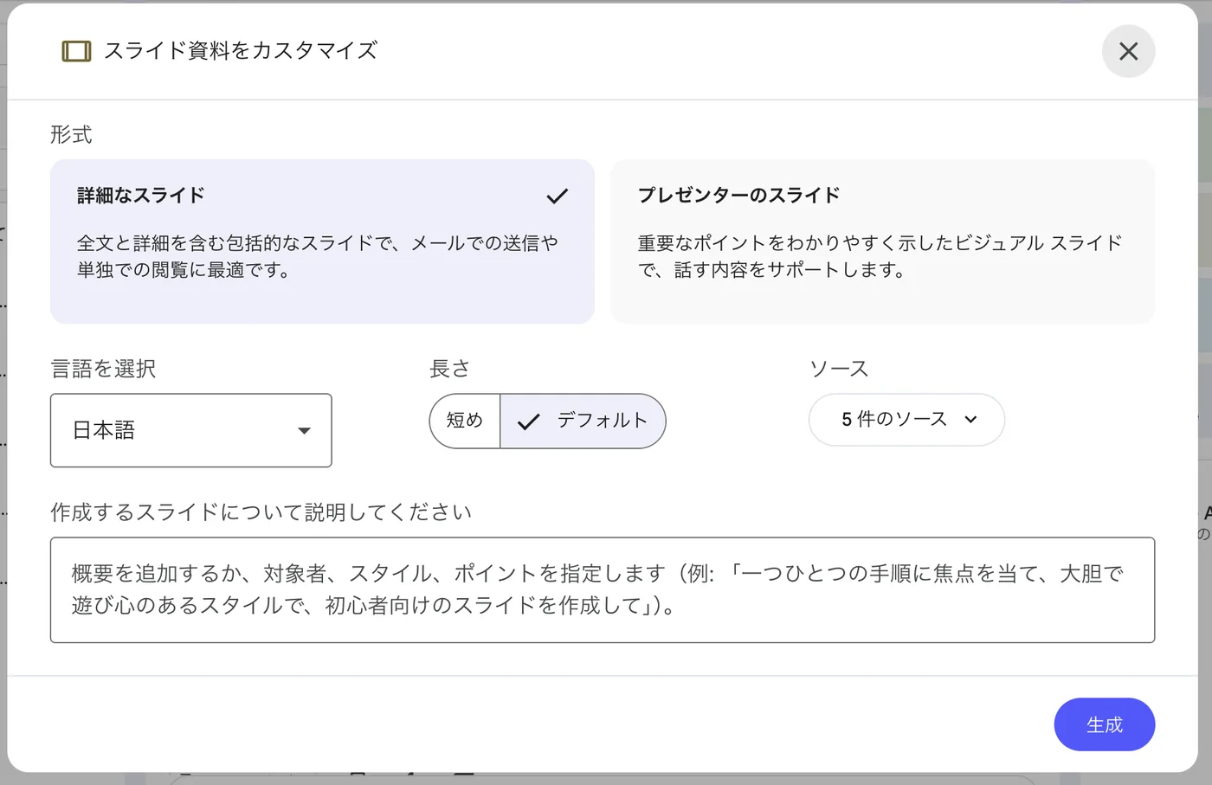Click the slide deck icon beside the title

pyautogui.click(x=76, y=51)
